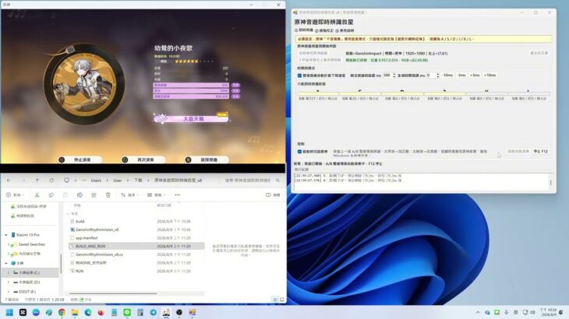Image resolution: width=569 pixels, height=319 pixels.
Task: Click the stop F12 button
Action: pyautogui.click(x=540, y=152)
